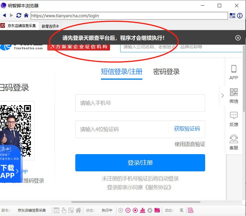Click the TianYanCha.com logo
The width and height of the screenshot is (246, 216).
(x=21, y=48)
